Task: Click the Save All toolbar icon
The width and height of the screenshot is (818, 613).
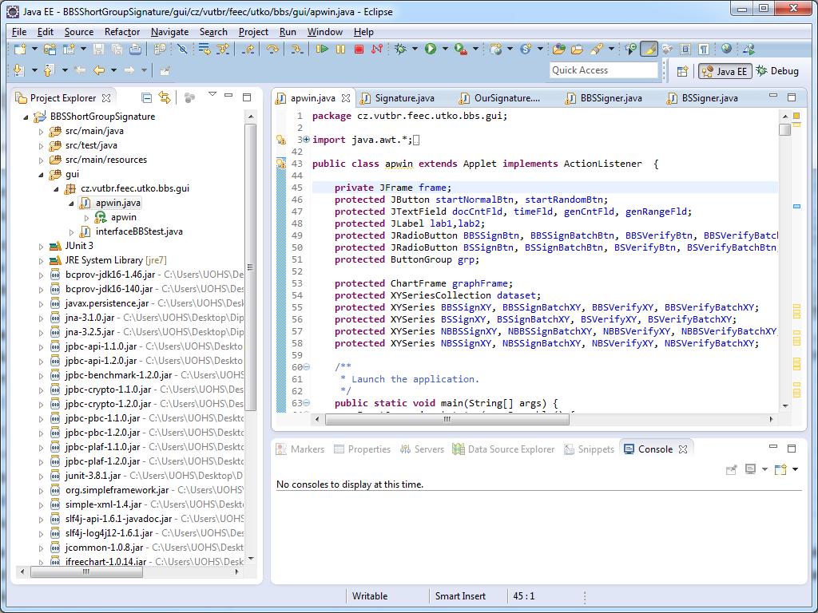Action: point(117,49)
